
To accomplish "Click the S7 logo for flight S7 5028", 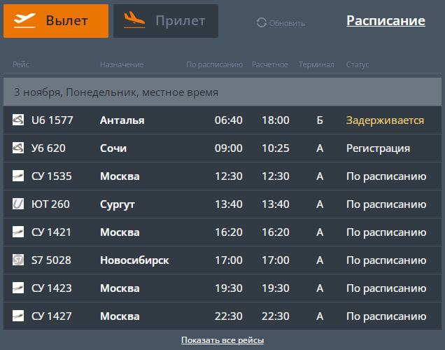I will tap(18, 260).
